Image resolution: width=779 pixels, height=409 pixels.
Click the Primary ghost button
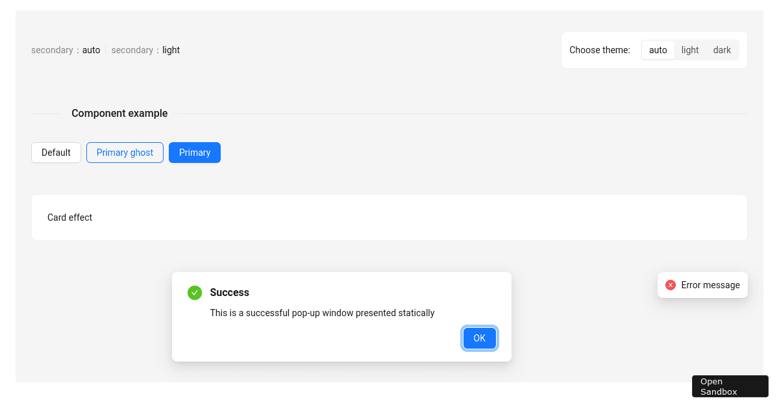pos(125,153)
